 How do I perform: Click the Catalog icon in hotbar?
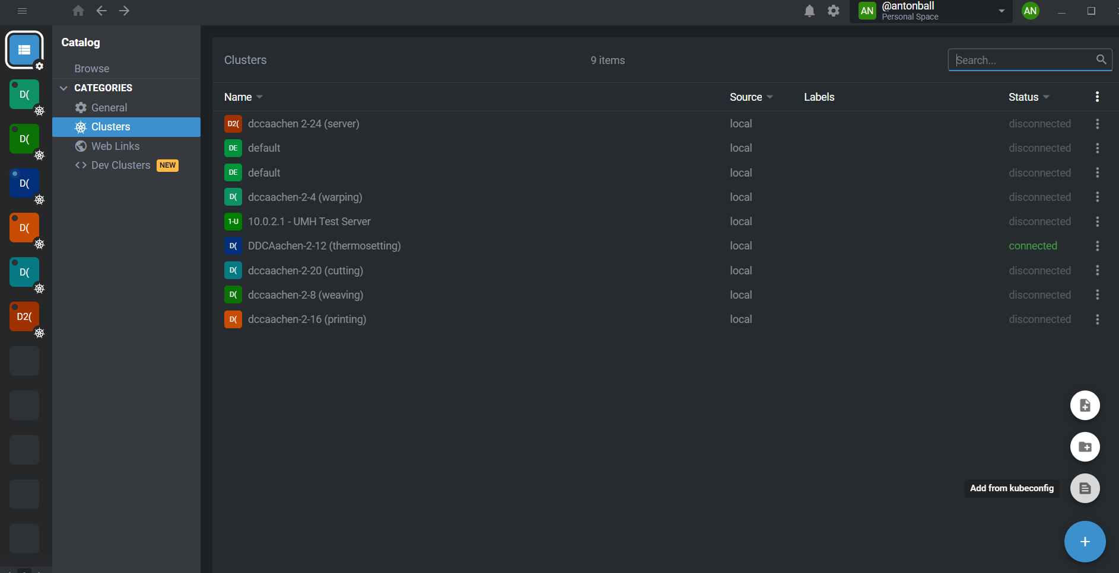point(24,50)
